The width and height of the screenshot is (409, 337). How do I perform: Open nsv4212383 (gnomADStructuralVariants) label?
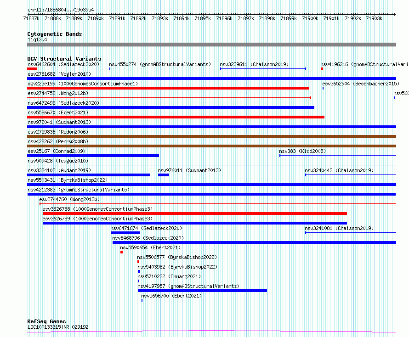click(79, 190)
